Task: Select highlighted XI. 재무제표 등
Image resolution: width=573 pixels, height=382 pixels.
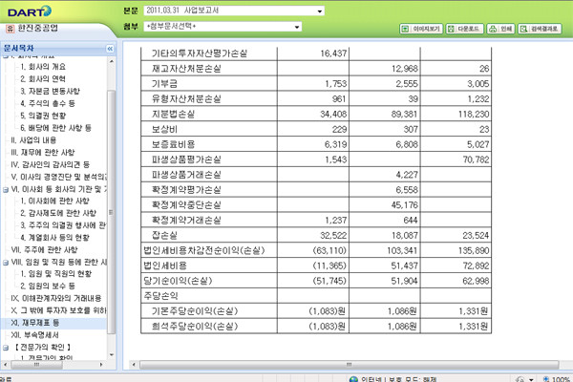Action: [35, 323]
